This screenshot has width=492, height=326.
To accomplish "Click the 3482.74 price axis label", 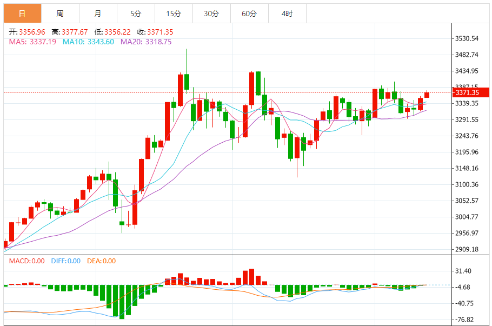I will click(467, 55).
